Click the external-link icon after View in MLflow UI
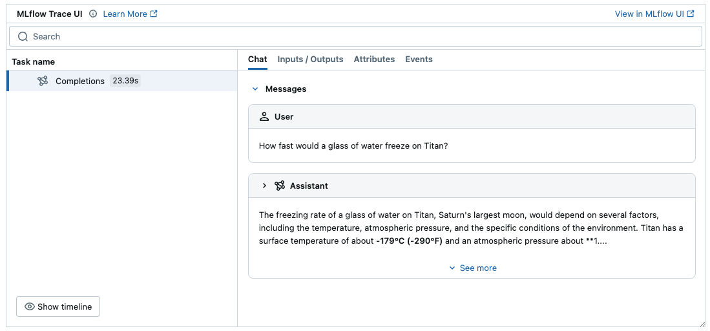This screenshot has height=331, width=710. click(x=691, y=14)
